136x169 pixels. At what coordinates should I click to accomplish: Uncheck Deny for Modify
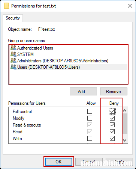[x=112, y=118]
